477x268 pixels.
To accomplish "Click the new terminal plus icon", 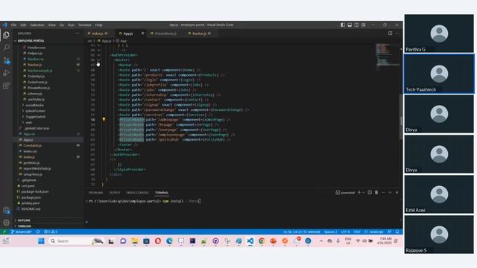I will [x=359, y=192].
